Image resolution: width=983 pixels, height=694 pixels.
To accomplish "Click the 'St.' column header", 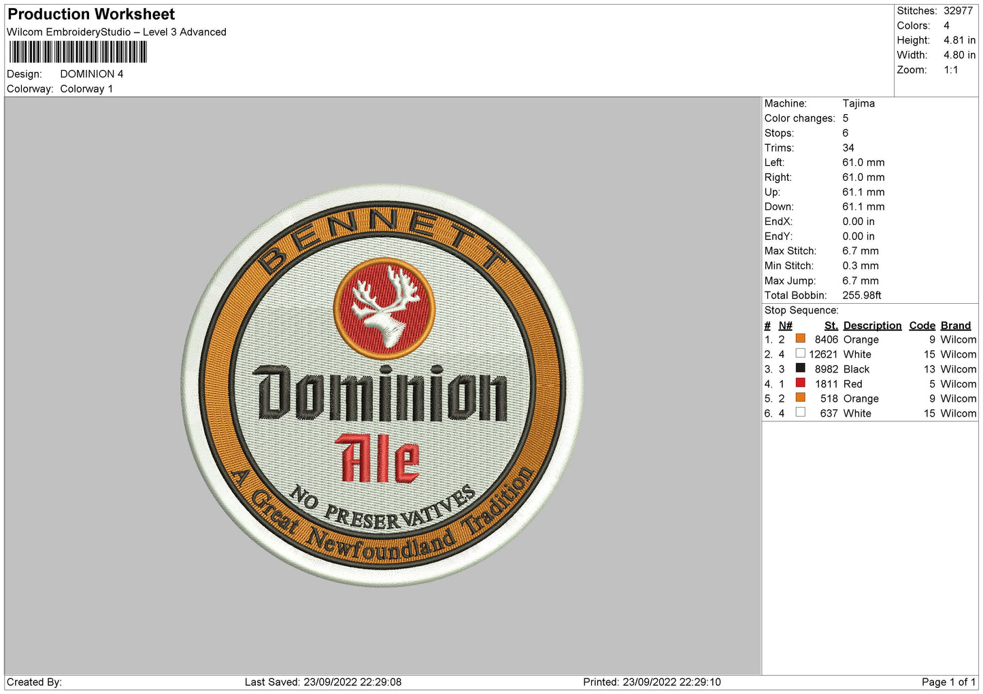I will [x=831, y=326].
